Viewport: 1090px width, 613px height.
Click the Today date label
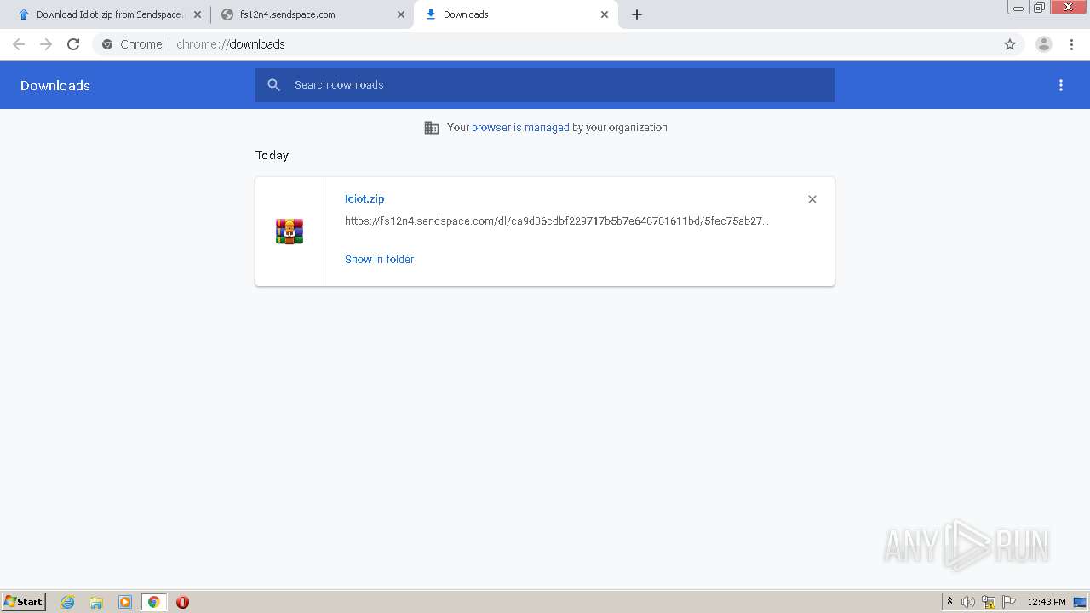pos(272,155)
